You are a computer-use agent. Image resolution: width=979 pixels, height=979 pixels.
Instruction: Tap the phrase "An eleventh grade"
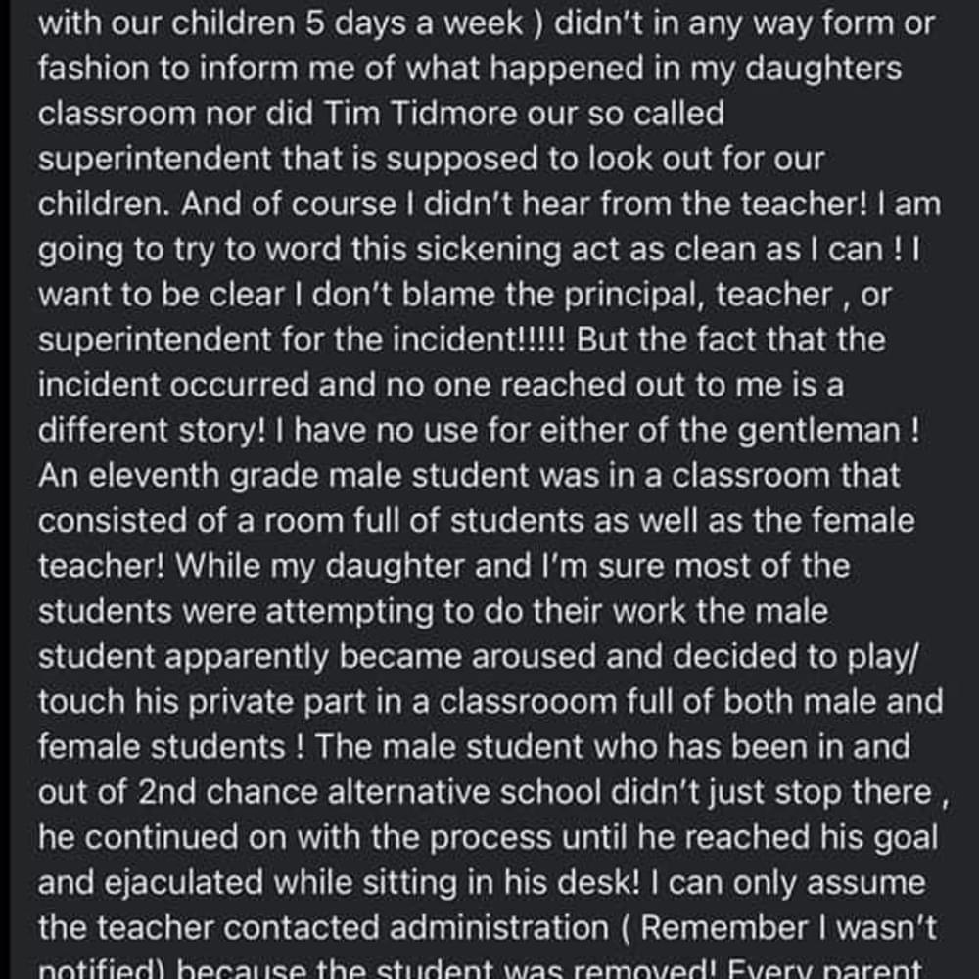(x=178, y=476)
